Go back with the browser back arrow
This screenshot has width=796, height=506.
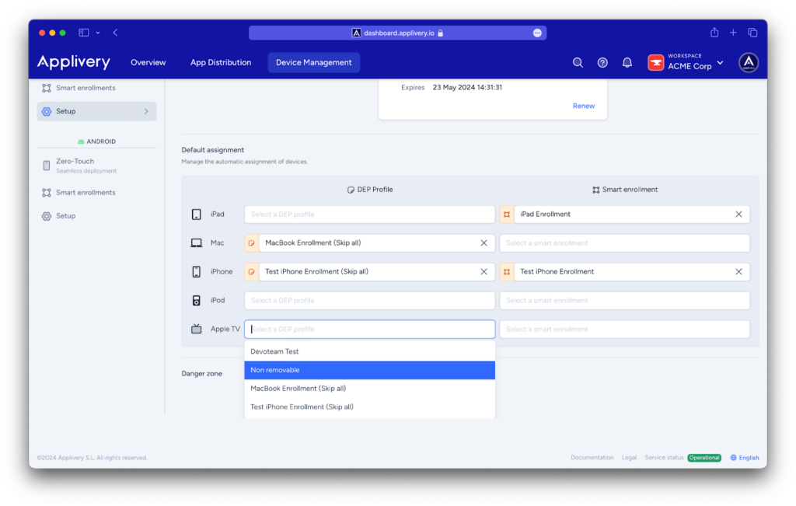click(x=115, y=33)
